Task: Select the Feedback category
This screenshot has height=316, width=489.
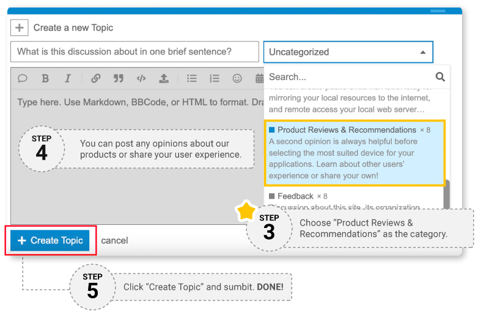Action: pyautogui.click(x=354, y=199)
